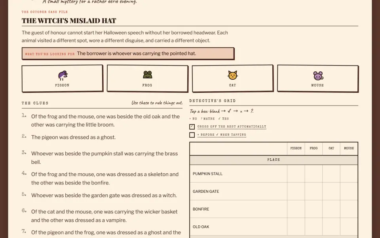This screenshot has height=238, width=380.
Task: Select the orange cat icon
Action: [232, 75]
